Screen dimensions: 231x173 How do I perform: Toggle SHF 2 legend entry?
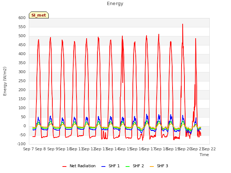(135, 166)
